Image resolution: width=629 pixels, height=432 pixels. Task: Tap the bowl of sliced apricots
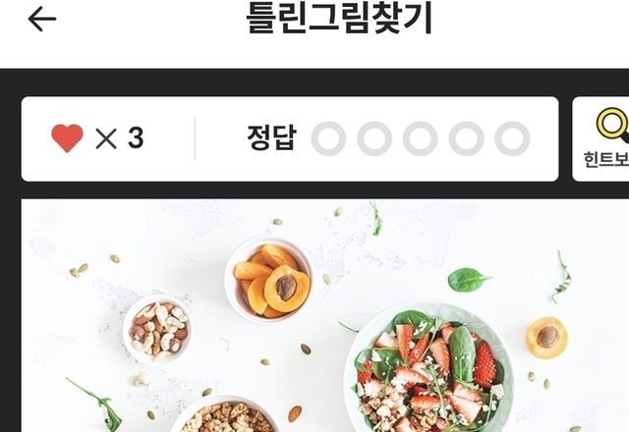(x=268, y=279)
